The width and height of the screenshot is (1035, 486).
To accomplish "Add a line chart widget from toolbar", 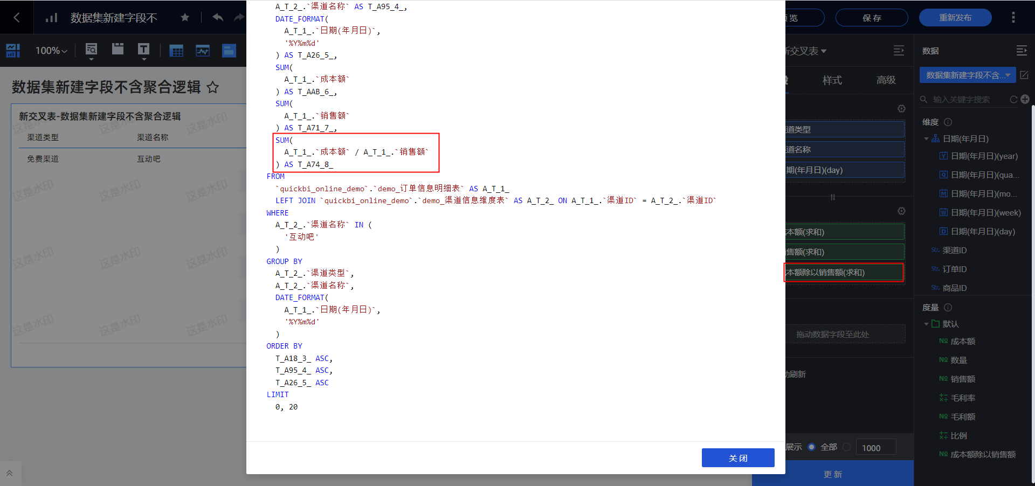I will 203,51.
